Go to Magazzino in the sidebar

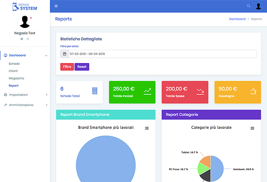point(17,78)
